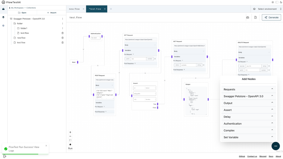This screenshot has width=283, height=159.
Task: Open the Docs footer link
Action: (x=271, y=156)
